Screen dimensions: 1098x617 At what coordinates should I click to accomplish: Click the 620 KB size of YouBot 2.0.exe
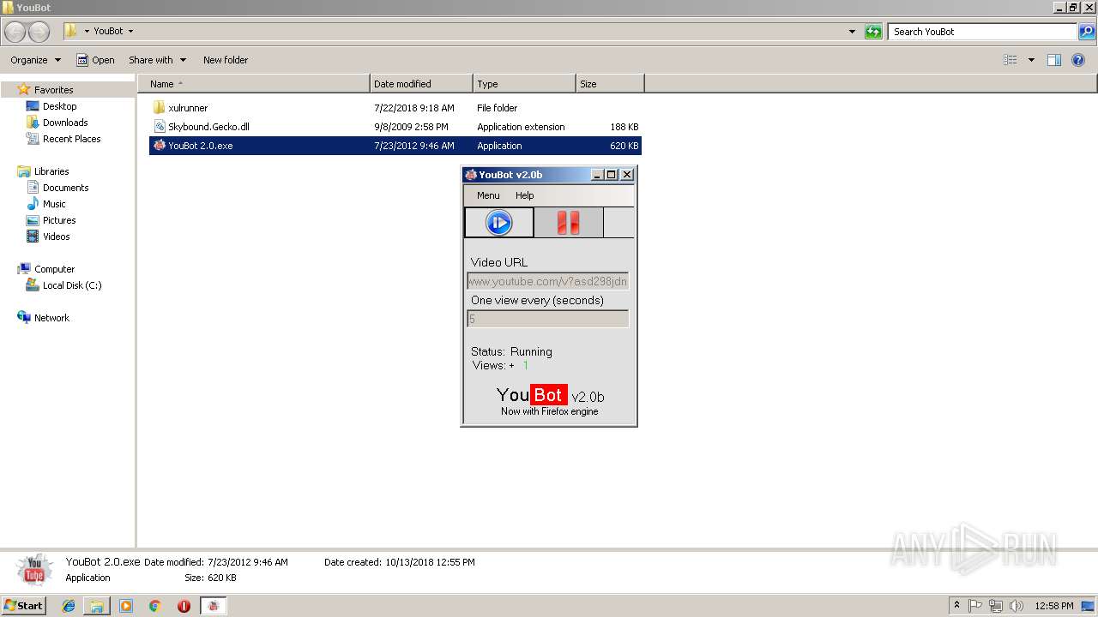624,146
